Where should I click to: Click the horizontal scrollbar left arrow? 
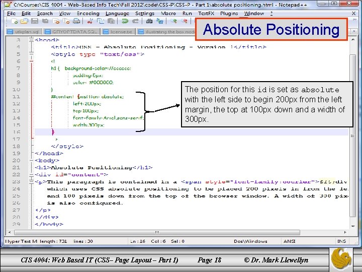point(10,232)
